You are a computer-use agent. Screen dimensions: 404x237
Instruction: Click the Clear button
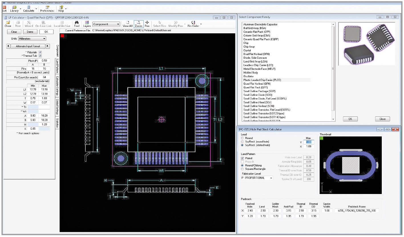[x=14, y=32]
